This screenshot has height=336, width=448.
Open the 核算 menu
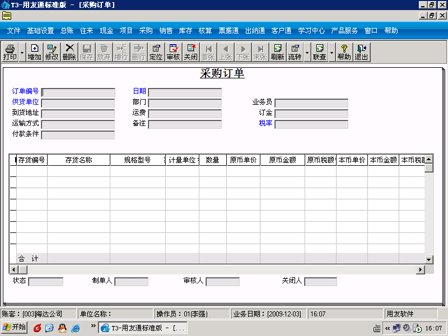(x=205, y=31)
